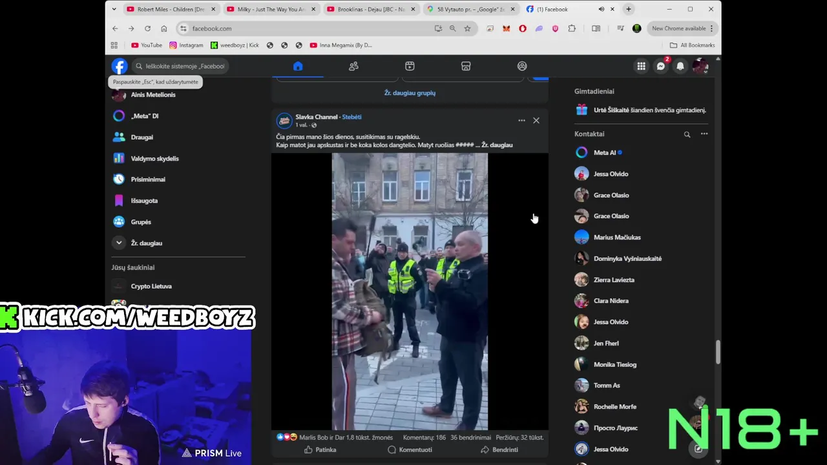Viewport: 827px width, 465px height.
Task: Open Messenger chats icon
Action: point(660,66)
